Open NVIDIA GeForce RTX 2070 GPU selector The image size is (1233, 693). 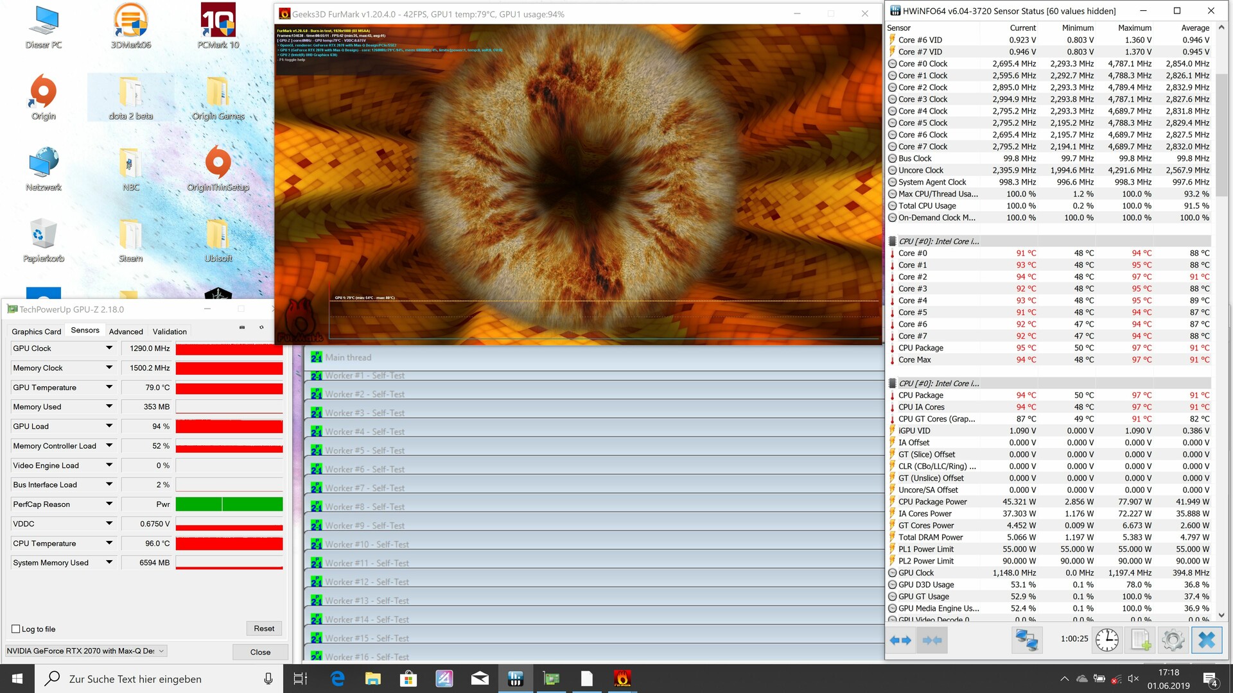(86, 651)
